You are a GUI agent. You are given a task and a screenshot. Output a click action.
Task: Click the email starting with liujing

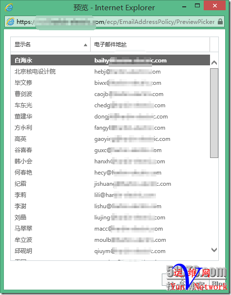(130, 217)
